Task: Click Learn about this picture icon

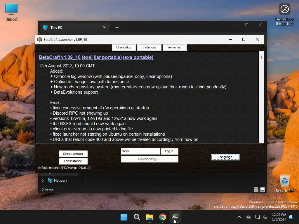Action: pos(284,14)
